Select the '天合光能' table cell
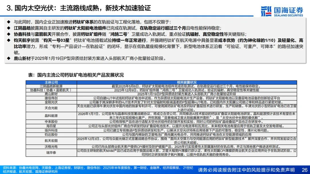The height and width of the screenshot is (174, 310). [x=51, y=108]
